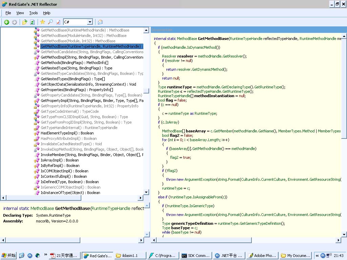The image size is (347, 260).
Task: Click the grey Forward navigation arrow
Action: tap(14, 22)
